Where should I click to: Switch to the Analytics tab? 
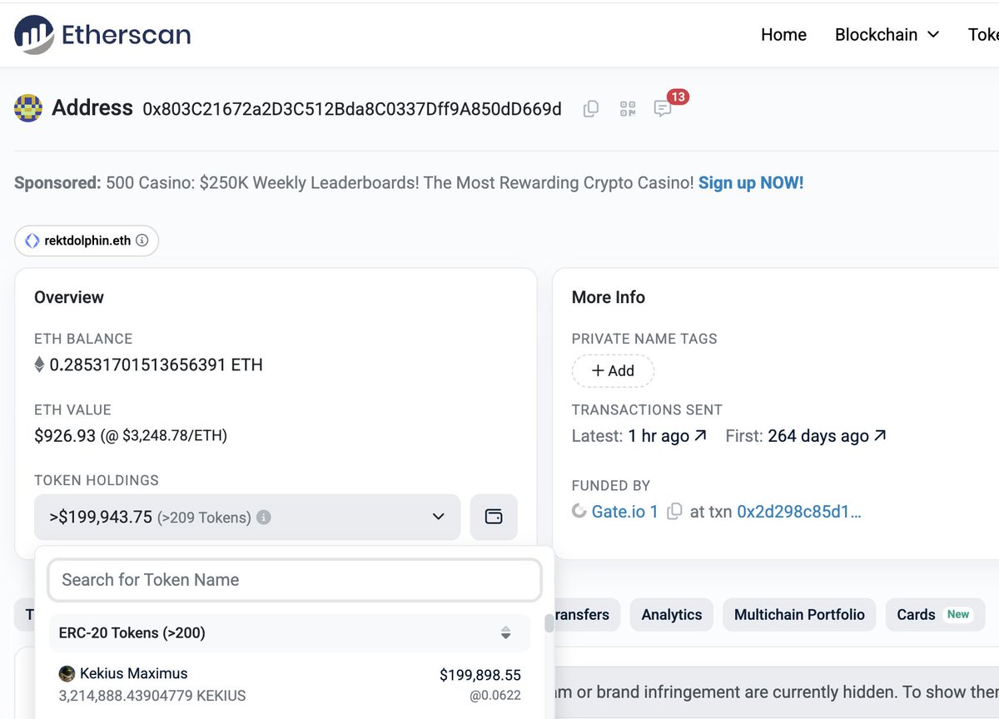coord(672,615)
